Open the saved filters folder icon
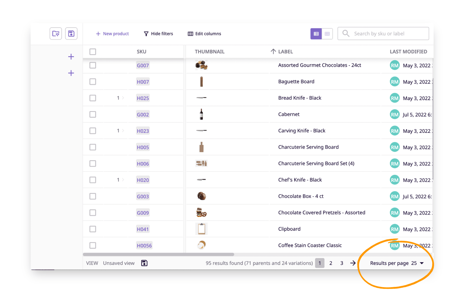 point(55,33)
